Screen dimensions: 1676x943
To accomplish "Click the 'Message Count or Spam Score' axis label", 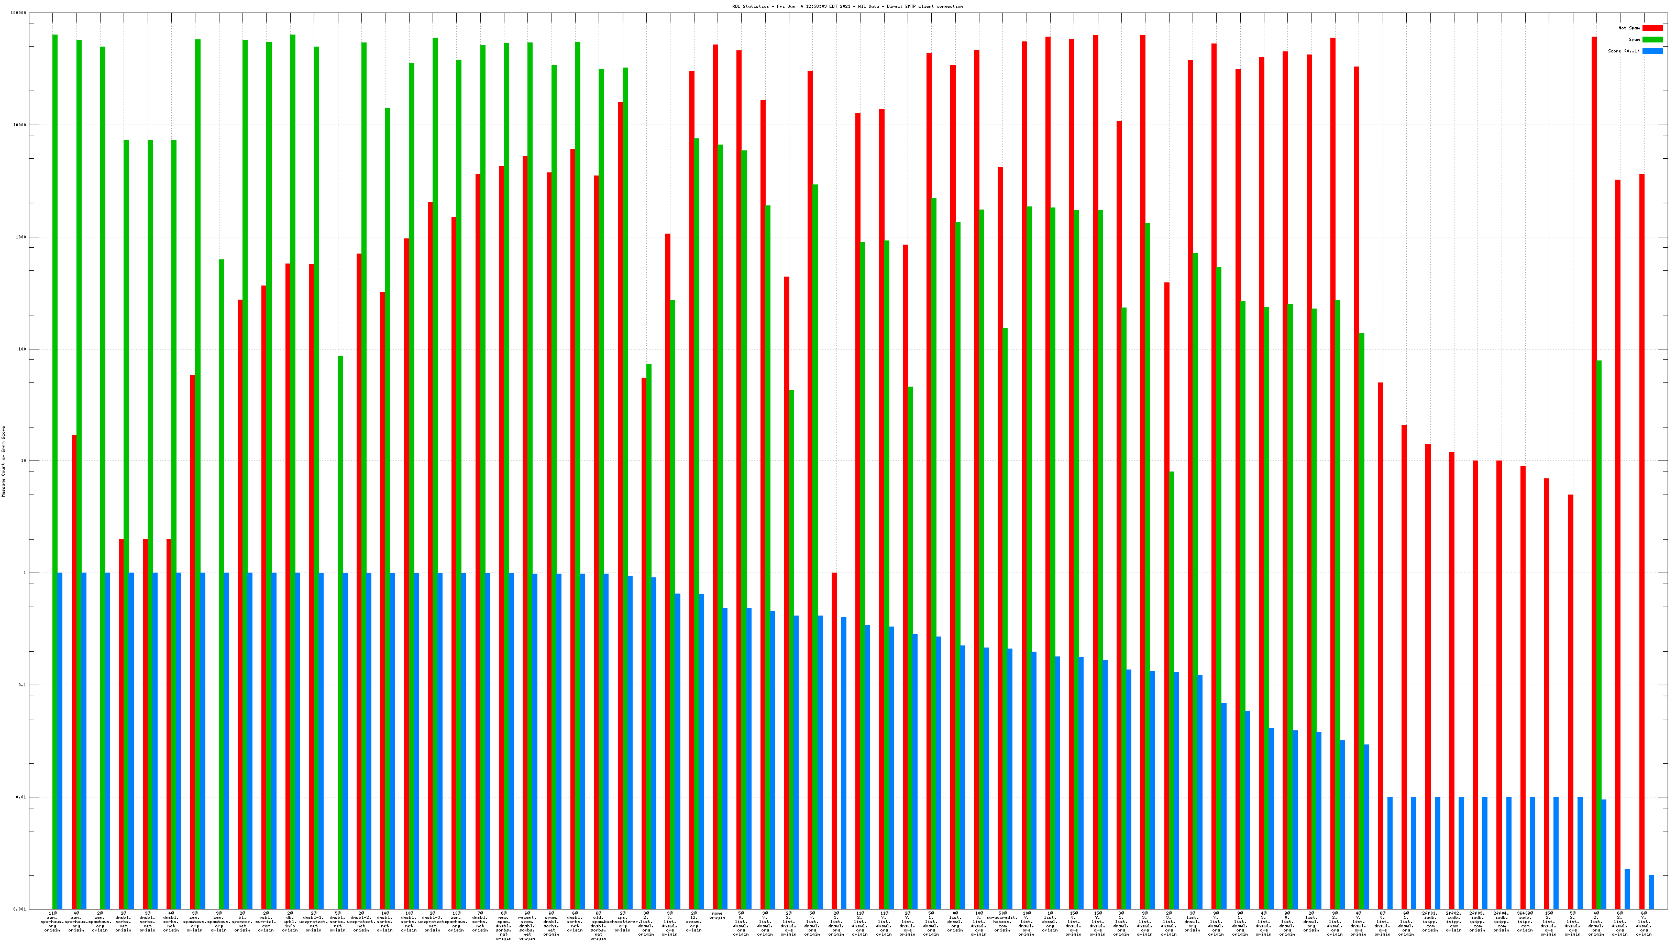I will 3,462.
